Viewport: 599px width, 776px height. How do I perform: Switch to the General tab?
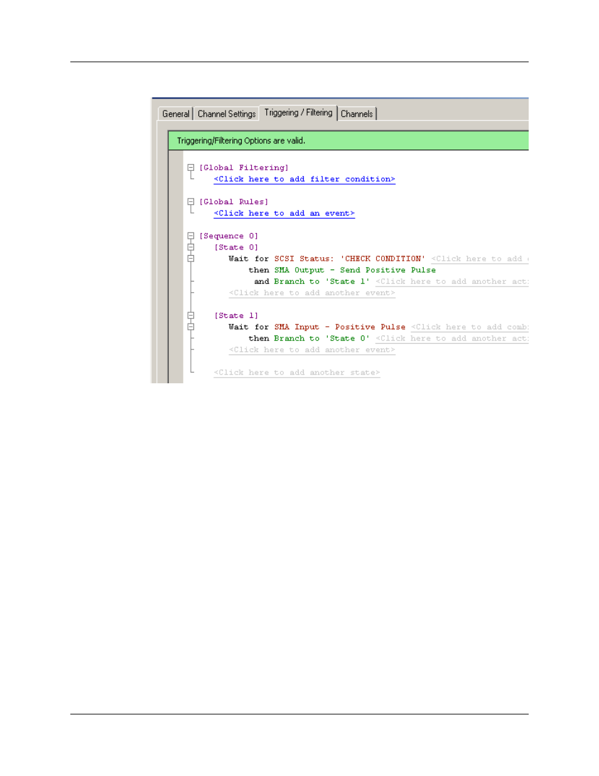point(175,114)
